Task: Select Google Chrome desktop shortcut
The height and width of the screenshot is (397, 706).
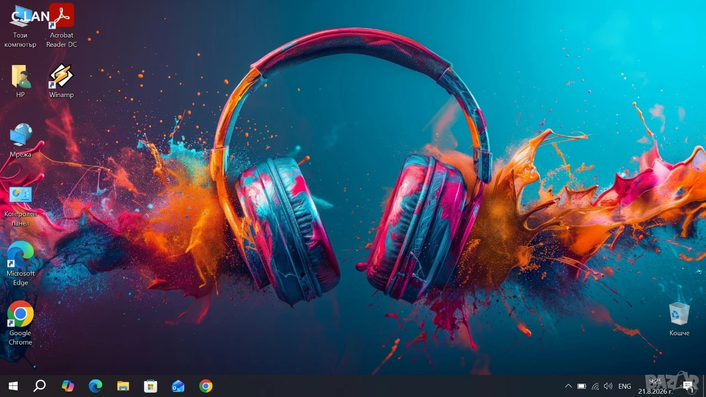Action: click(20, 324)
